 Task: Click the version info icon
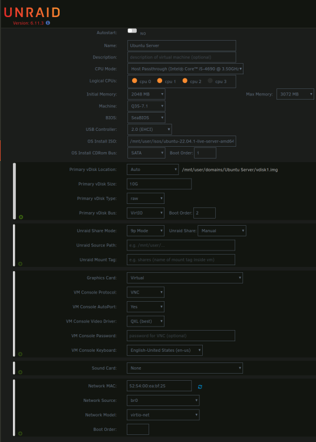click(x=48, y=23)
